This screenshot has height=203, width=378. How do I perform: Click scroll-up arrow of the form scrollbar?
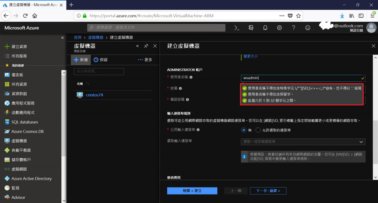pyautogui.click(x=375, y=58)
